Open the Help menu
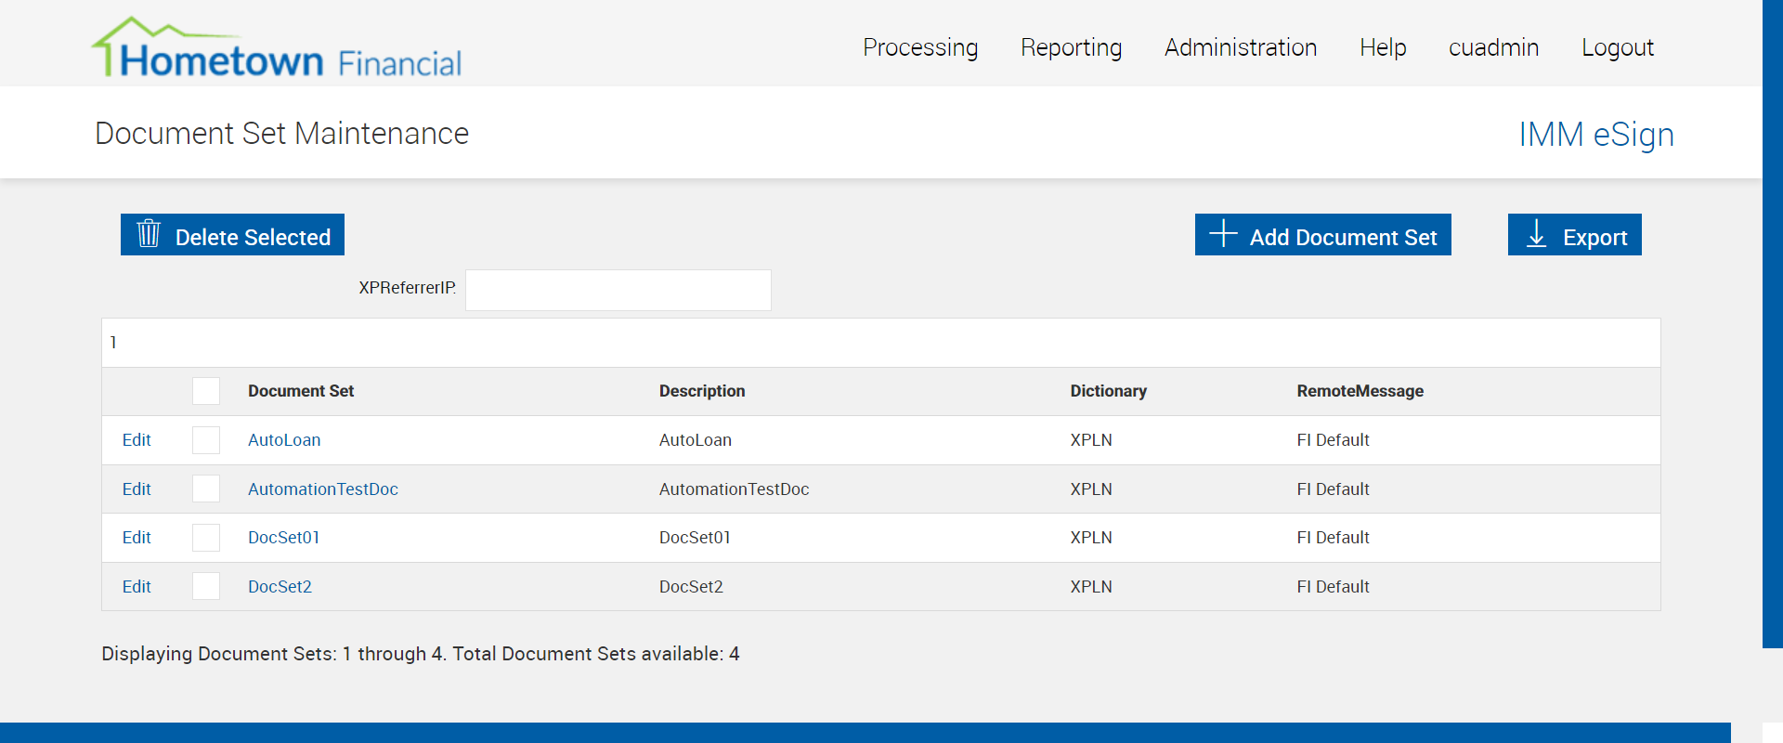Screen dimensions: 1783x743 (x=1383, y=47)
